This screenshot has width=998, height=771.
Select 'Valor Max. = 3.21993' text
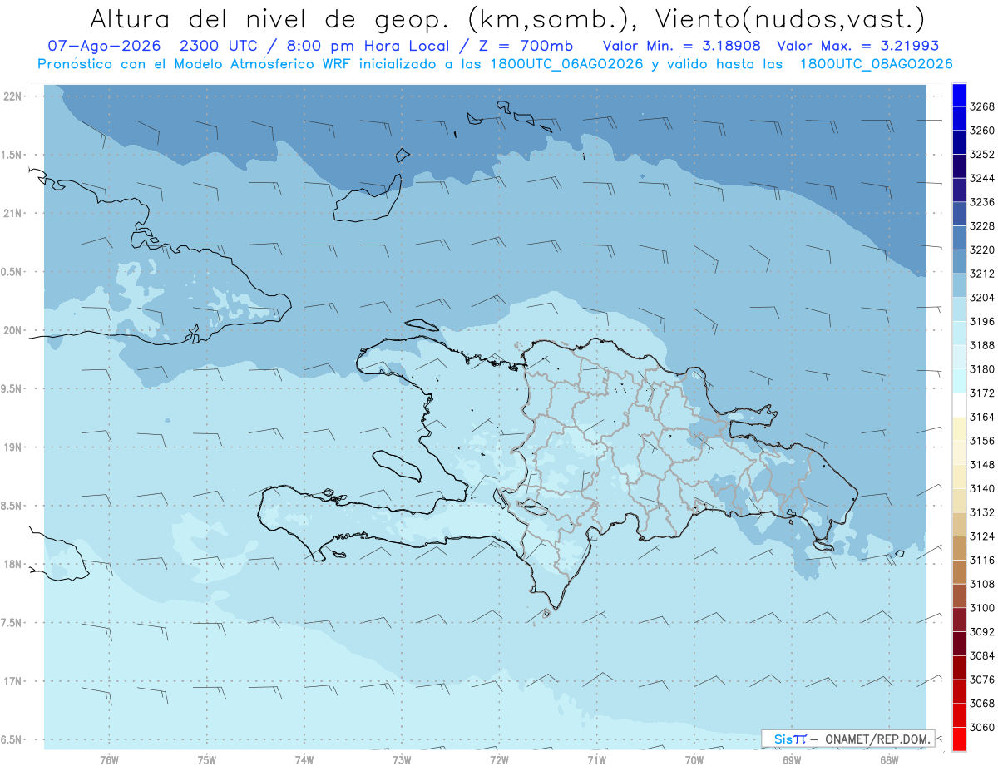pyautogui.click(x=858, y=46)
